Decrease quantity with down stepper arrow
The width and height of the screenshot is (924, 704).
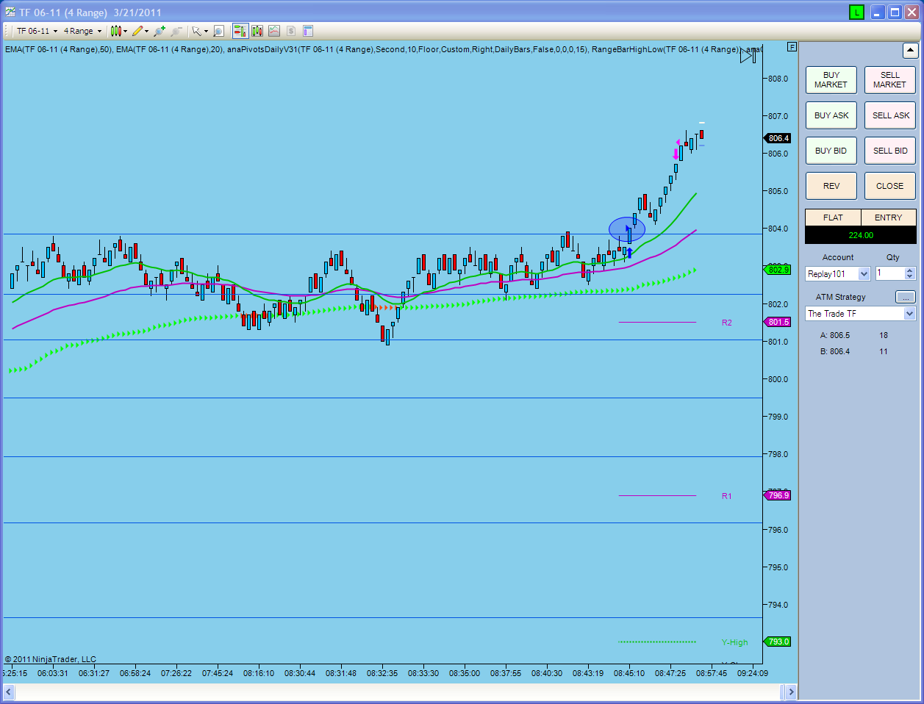(910, 277)
